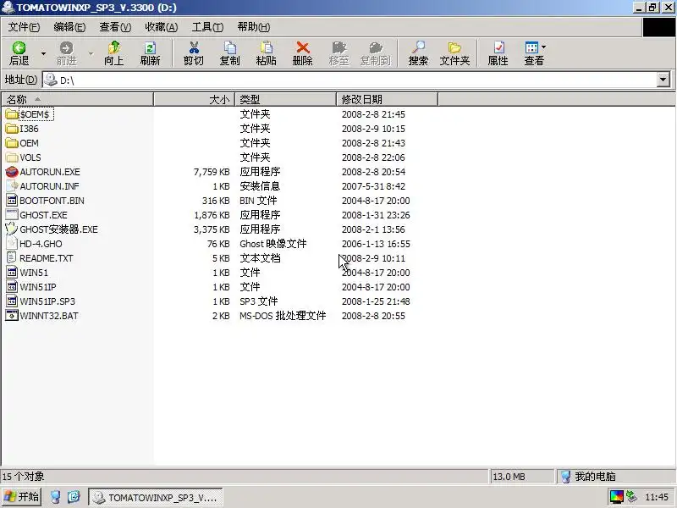Viewport: 677px width, 508px height.
Task: Select the AUTORUN.EXE file icon
Action: 12,172
